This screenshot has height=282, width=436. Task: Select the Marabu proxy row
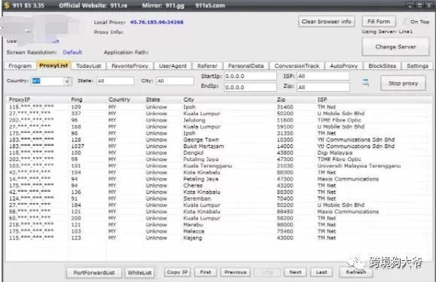(218, 225)
